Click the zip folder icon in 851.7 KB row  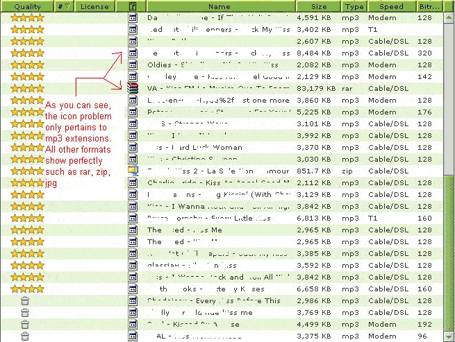click(133, 170)
